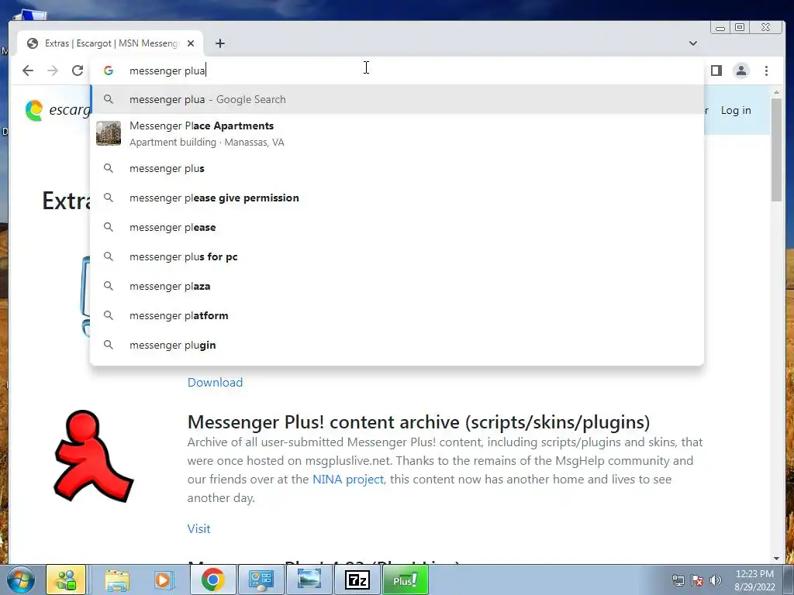Select the 'messenger plugin' suggestion
This screenshot has width=794, height=595.
397,345
